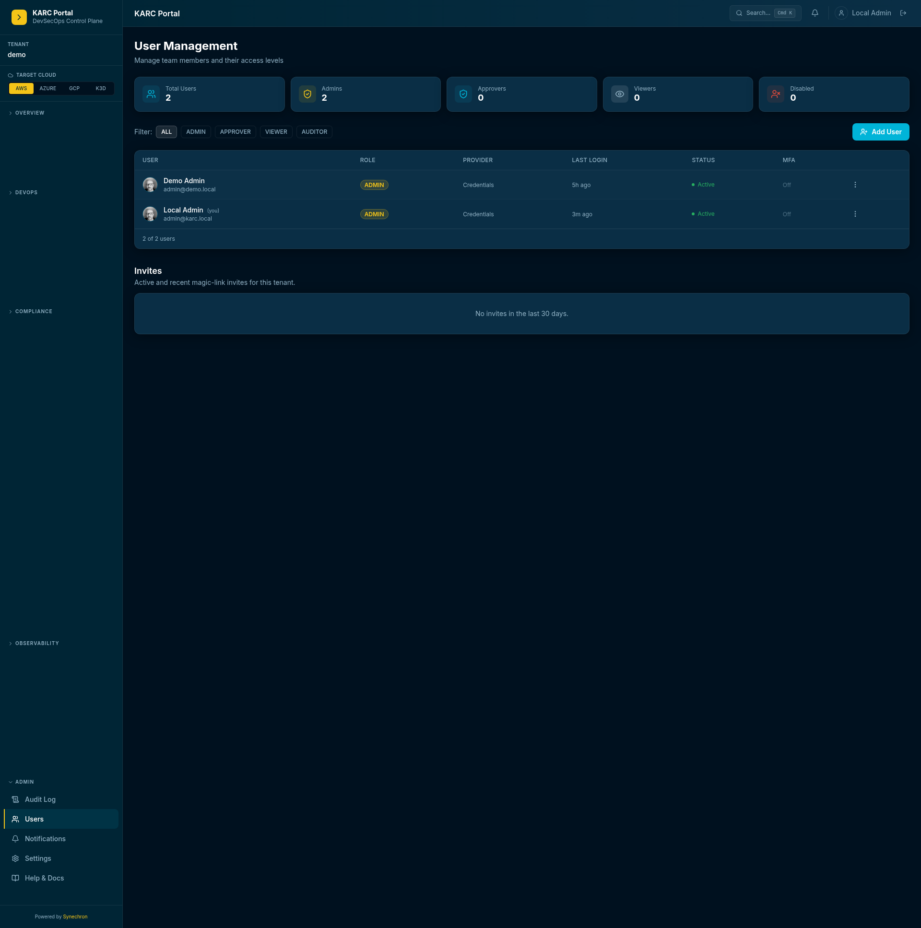Filter users by APPROVER role
This screenshot has width=921, height=928.
tap(236, 132)
